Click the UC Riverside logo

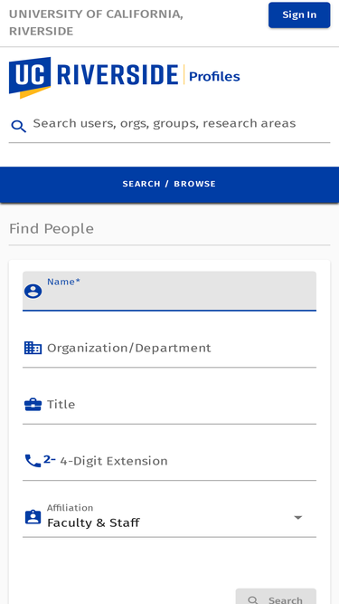coord(93,77)
